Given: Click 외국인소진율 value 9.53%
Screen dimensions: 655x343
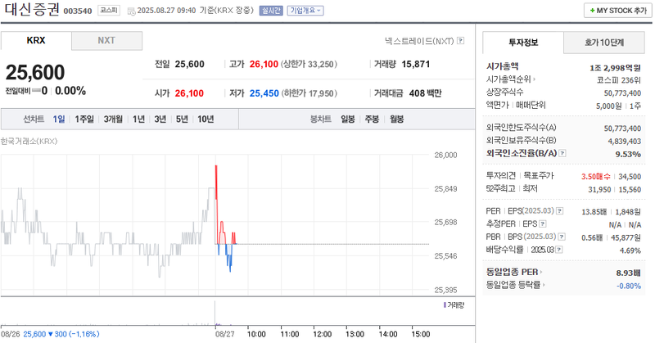Looking at the screenshot, I should click(x=628, y=154).
